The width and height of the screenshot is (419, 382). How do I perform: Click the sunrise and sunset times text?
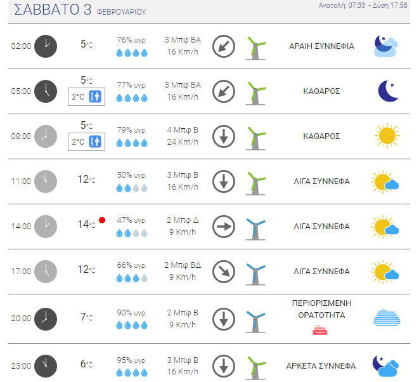(x=363, y=5)
